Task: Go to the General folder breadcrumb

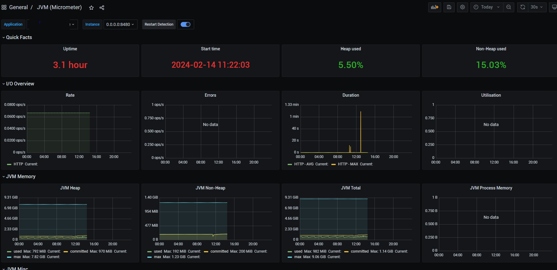Action: coord(18,7)
